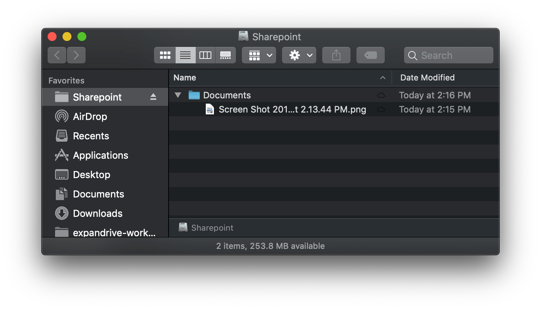Click 'Today at 2:15 PM' date cell
541x310 pixels.
tap(435, 109)
